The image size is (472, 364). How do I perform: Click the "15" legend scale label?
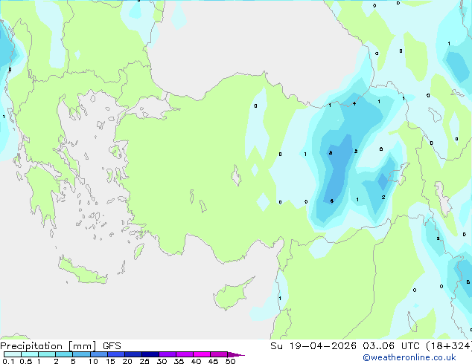click(x=110, y=361)
